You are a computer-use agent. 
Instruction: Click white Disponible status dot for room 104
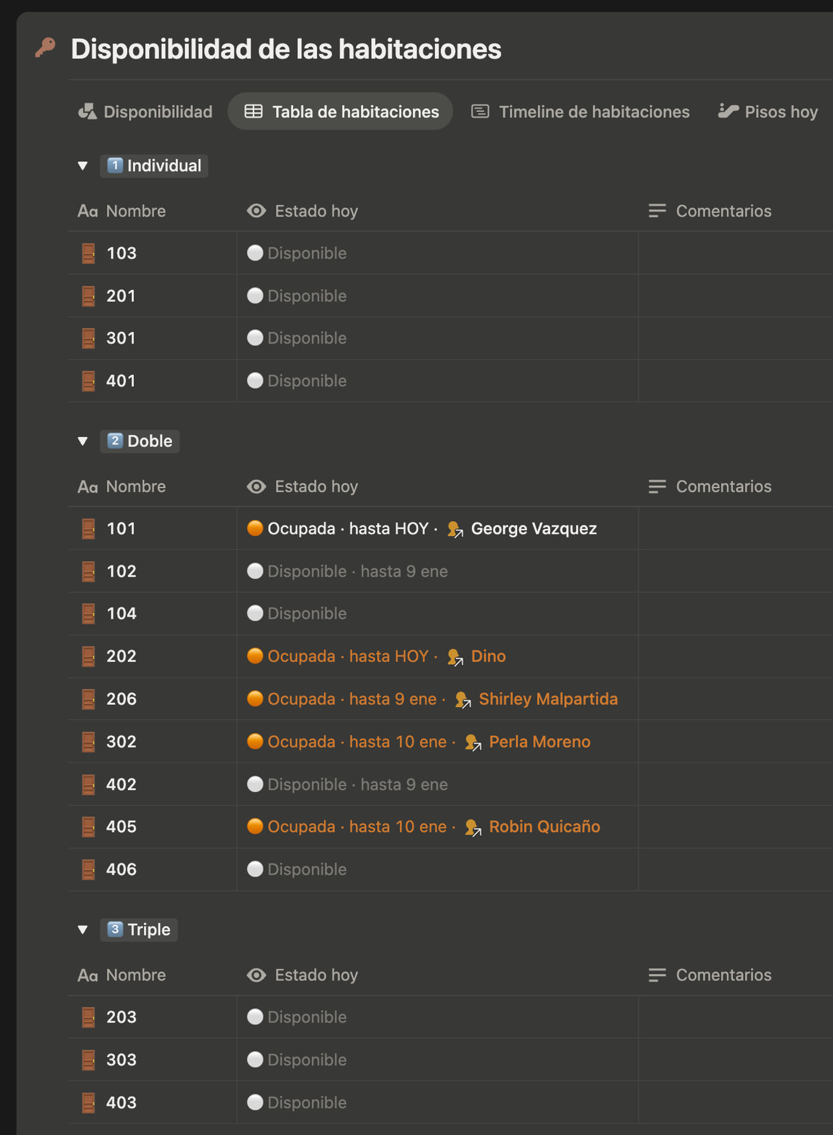(x=255, y=613)
